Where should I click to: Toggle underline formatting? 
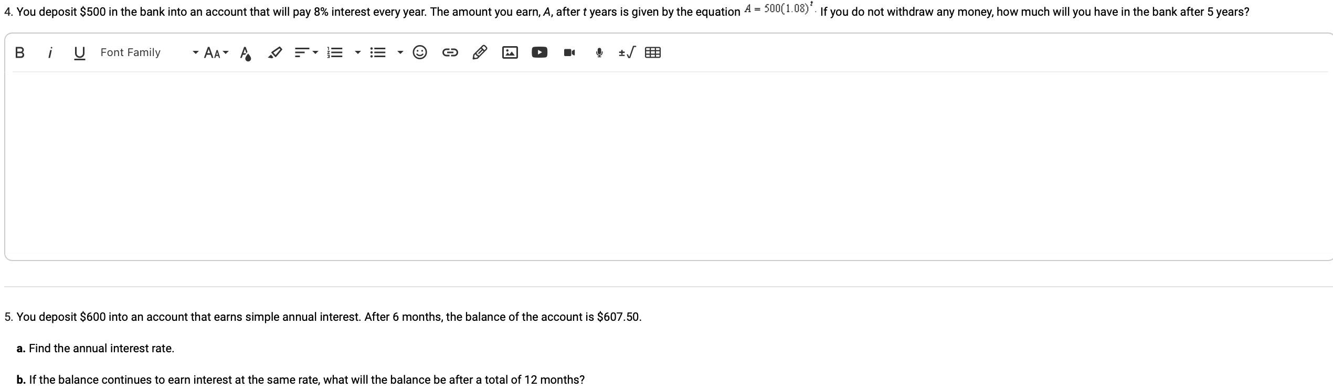(x=80, y=52)
